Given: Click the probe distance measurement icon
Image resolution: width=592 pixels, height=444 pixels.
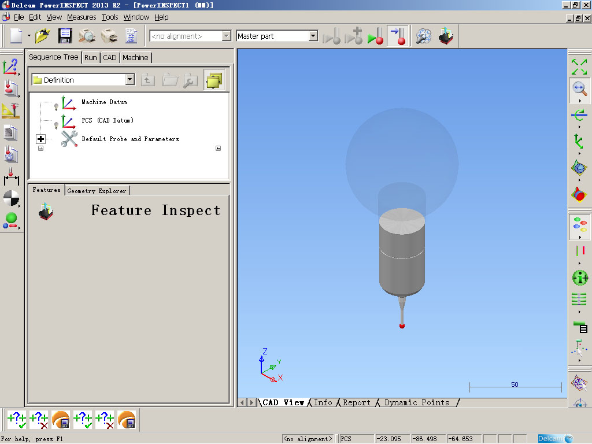Looking at the screenshot, I should pos(11,176).
